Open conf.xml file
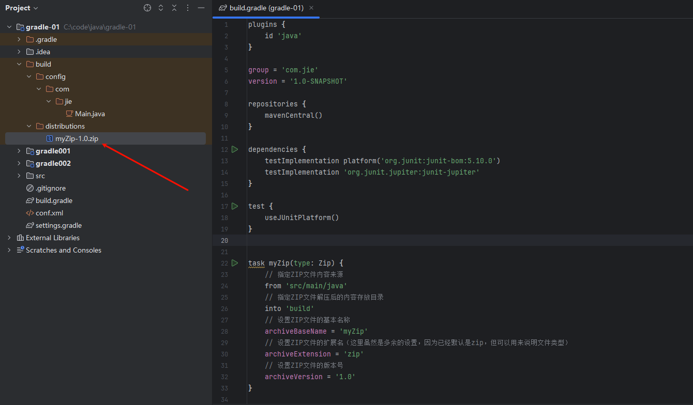Screen dimensions: 693x405 (x=49, y=213)
